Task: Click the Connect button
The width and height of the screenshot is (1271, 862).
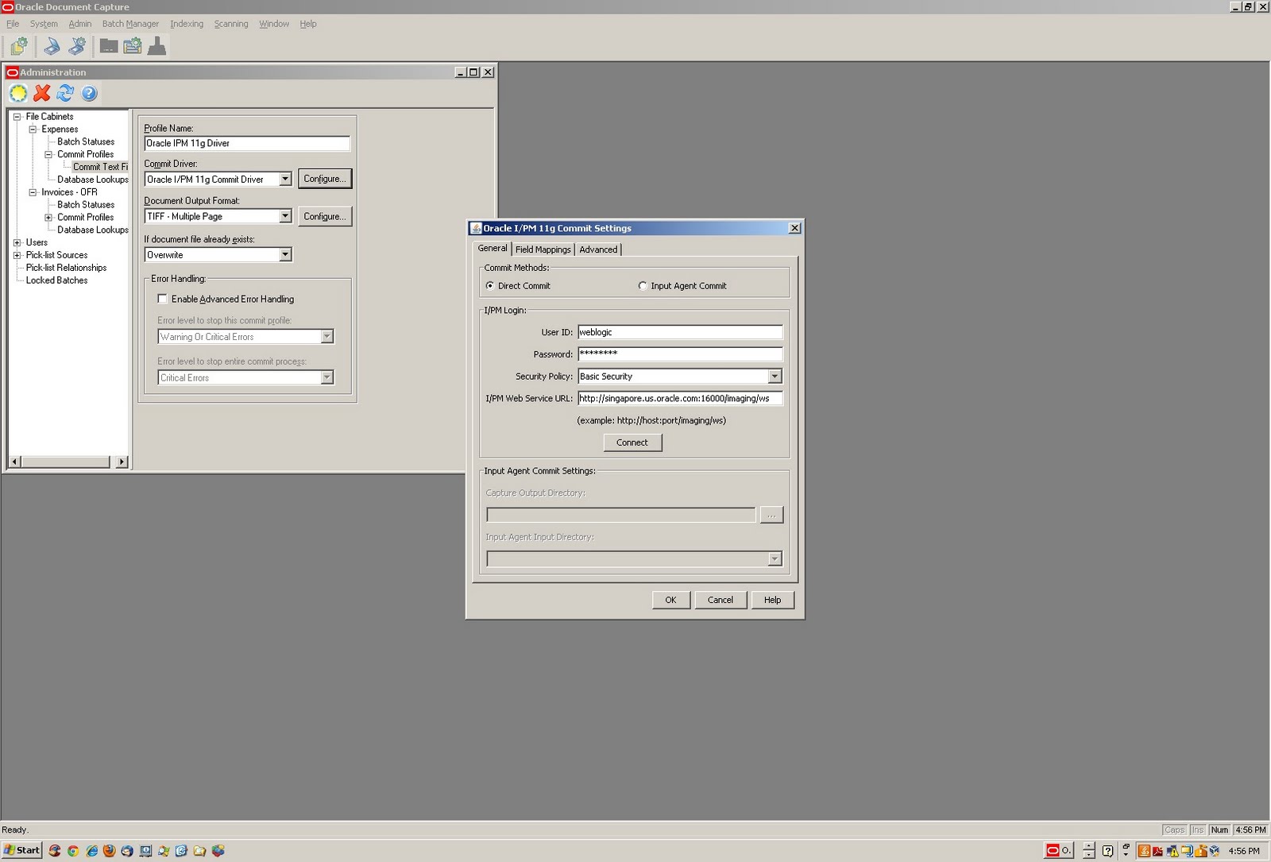Action: click(x=632, y=443)
